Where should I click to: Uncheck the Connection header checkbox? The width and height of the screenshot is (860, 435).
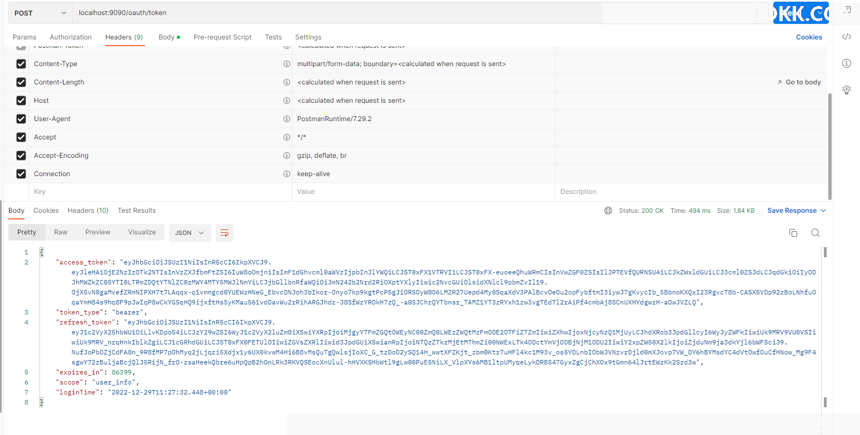tap(21, 174)
